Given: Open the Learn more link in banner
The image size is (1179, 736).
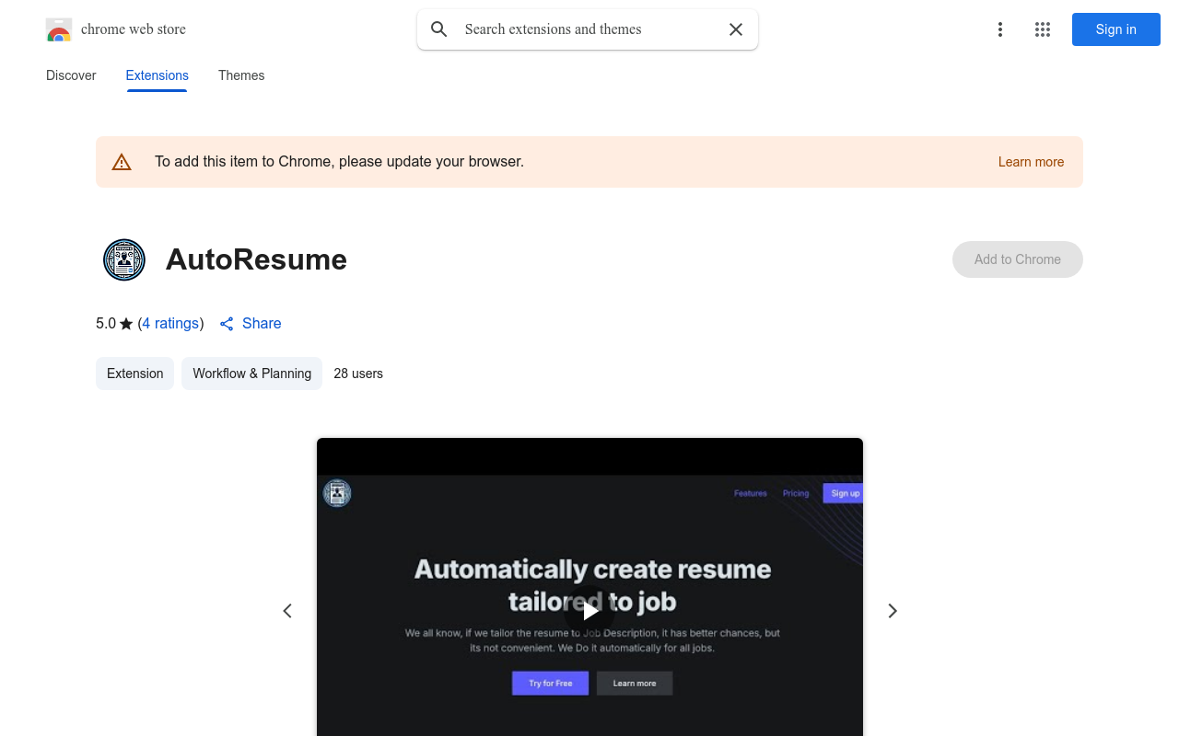Looking at the screenshot, I should coord(1031,162).
